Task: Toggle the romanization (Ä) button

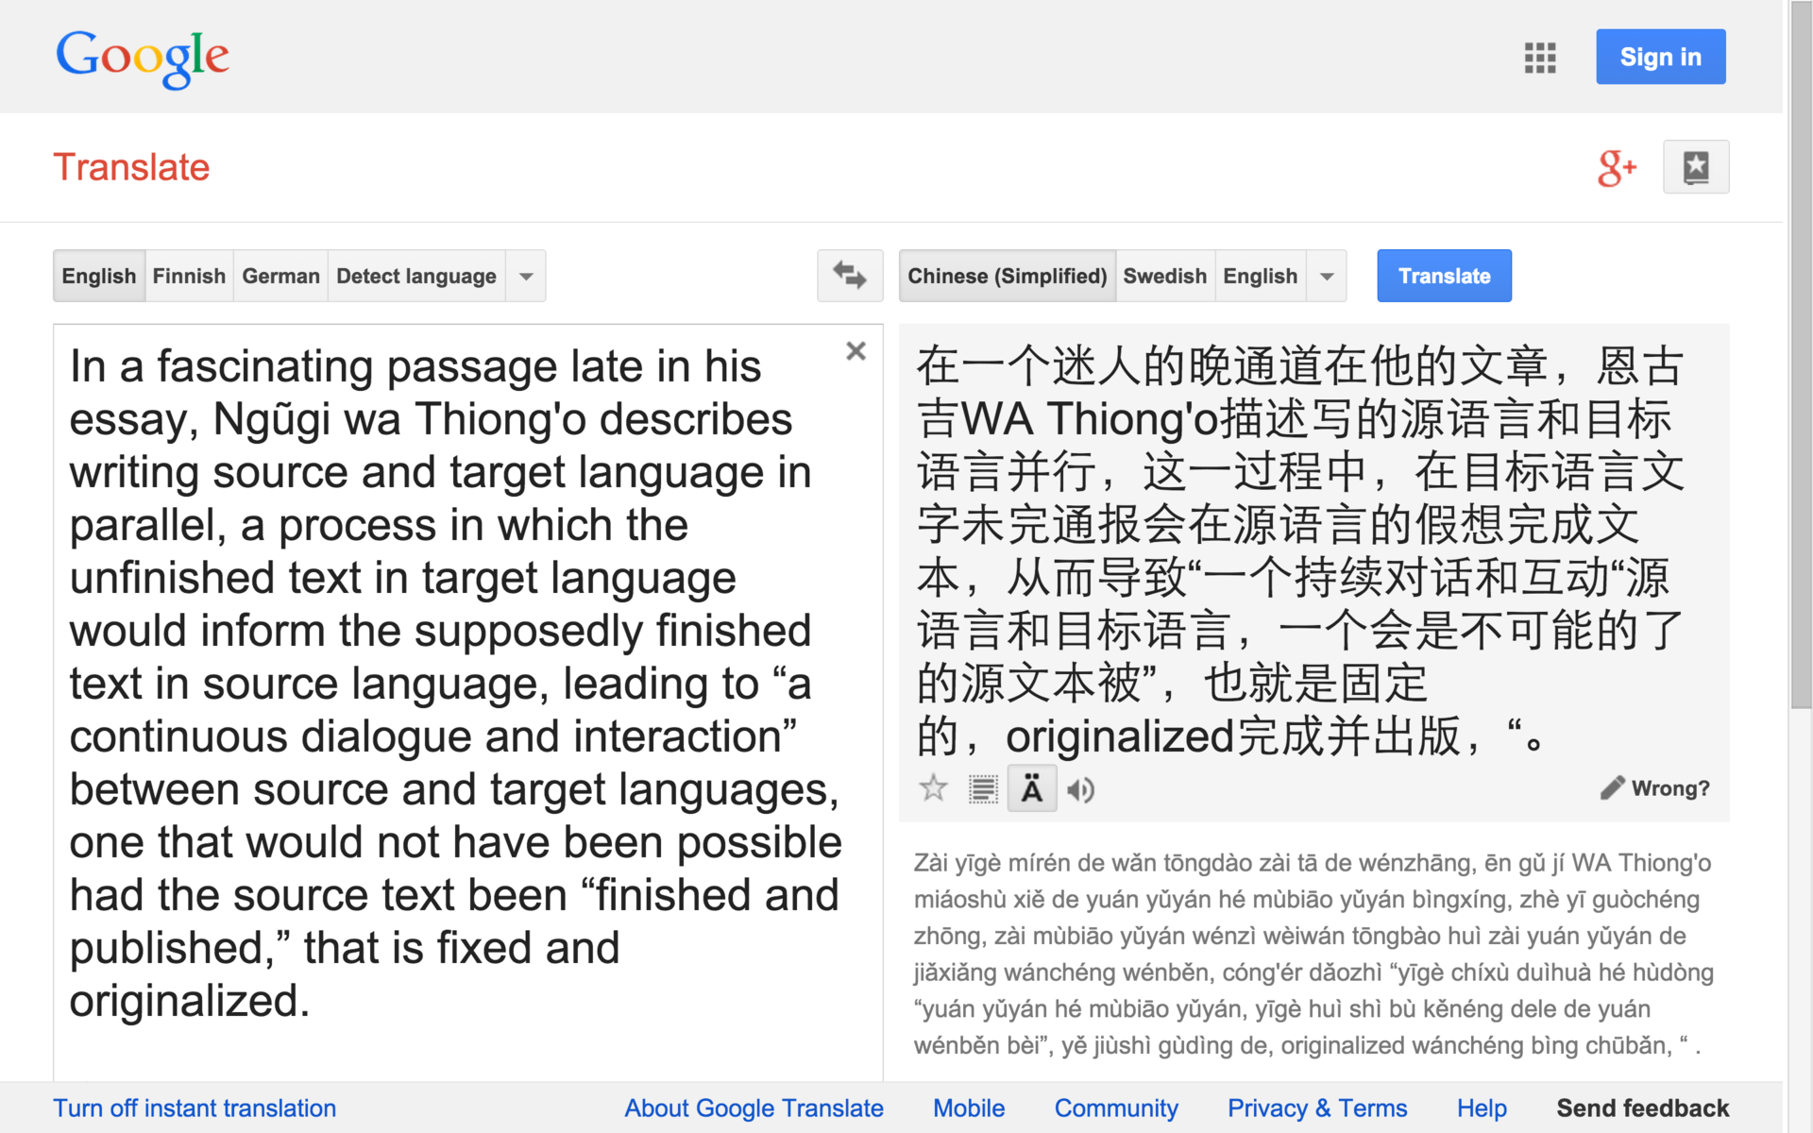Action: pyautogui.click(x=1032, y=788)
